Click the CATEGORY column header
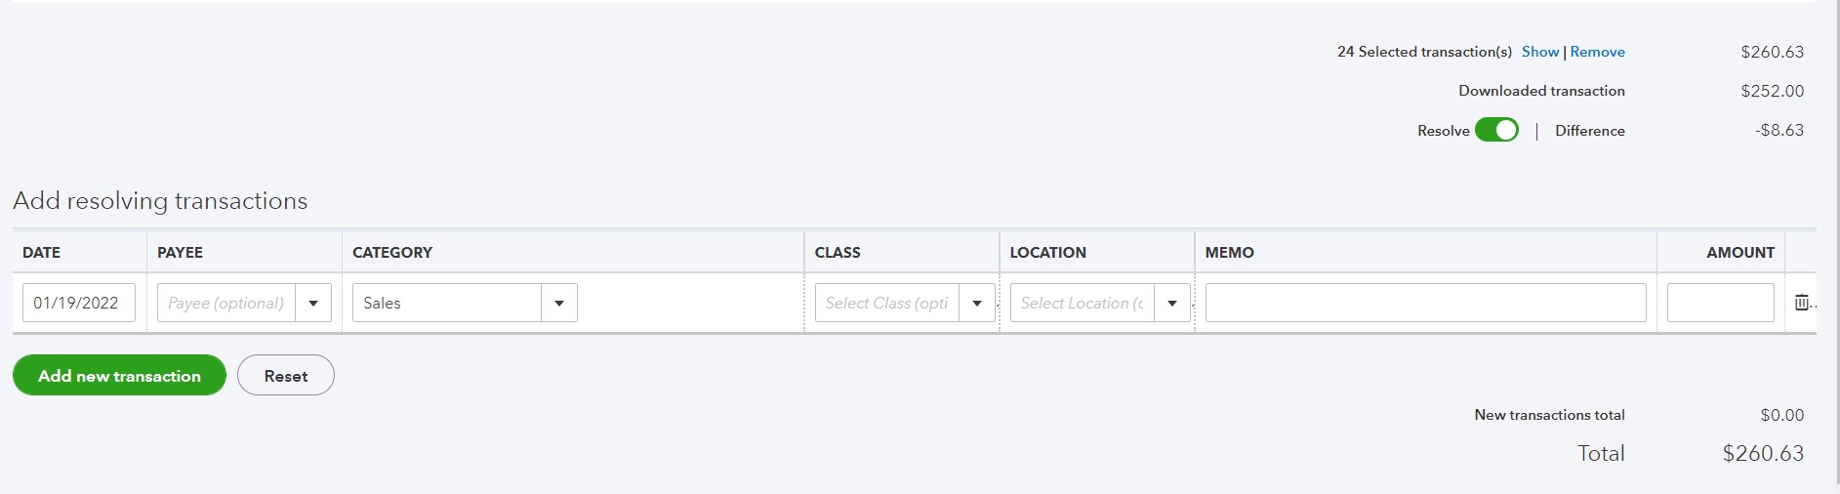Image resolution: width=1840 pixels, height=494 pixels. pyautogui.click(x=392, y=252)
